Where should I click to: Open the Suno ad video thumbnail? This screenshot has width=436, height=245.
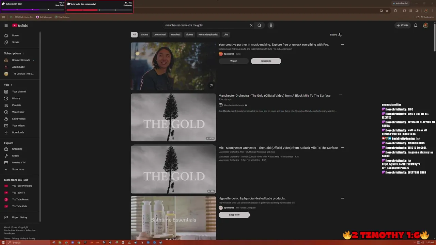tap(173, 66)
